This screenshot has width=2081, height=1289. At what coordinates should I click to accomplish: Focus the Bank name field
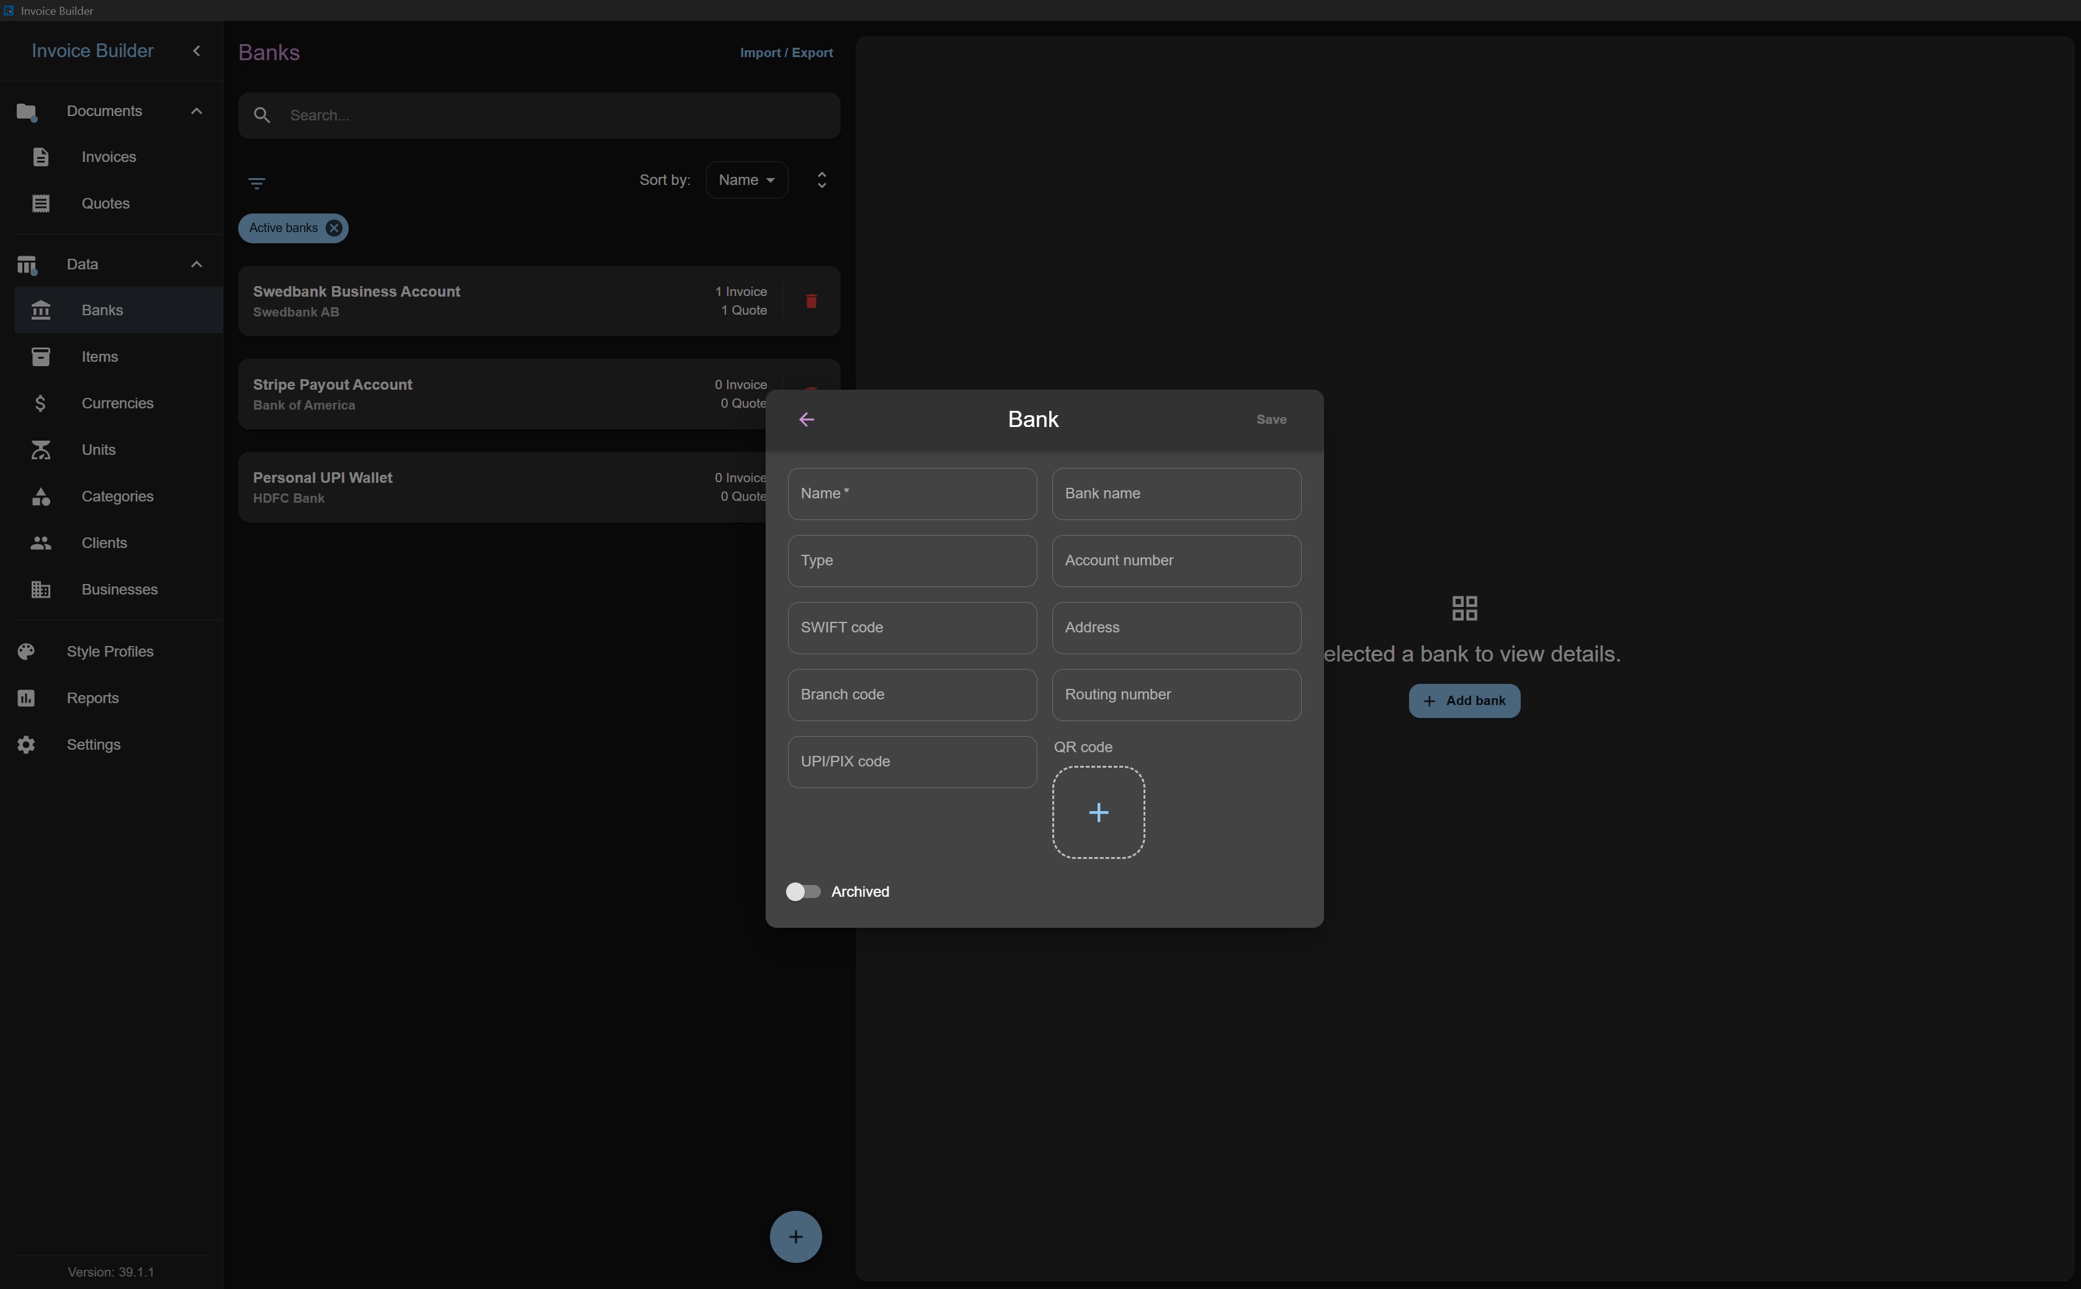pos(1176,493)
